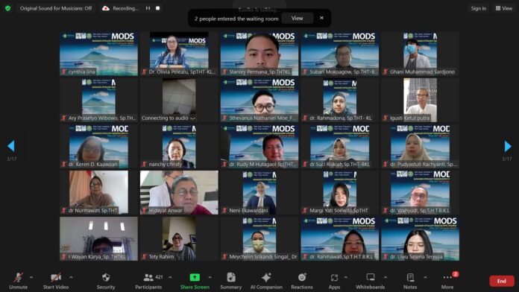Expand audio options caret beside Unmute
The image size is (519, 292).
(31, 277)
